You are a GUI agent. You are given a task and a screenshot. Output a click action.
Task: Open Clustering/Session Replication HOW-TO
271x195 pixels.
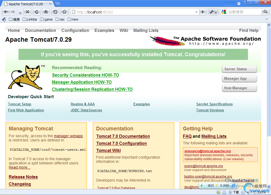(x=92, y=89)
